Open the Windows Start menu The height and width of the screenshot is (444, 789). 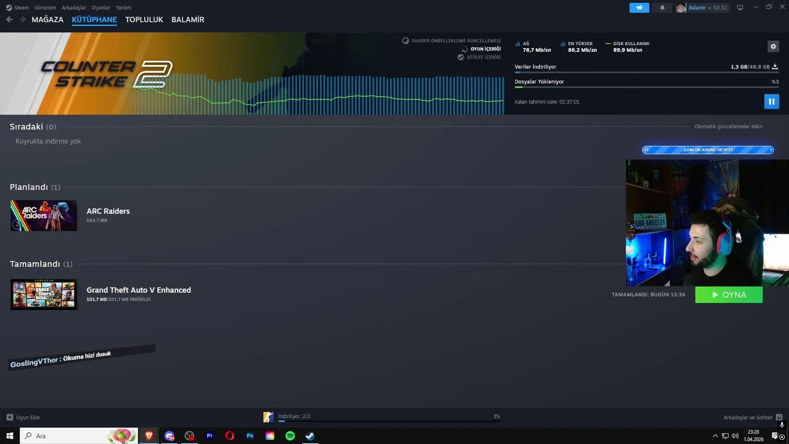[10, 436]
